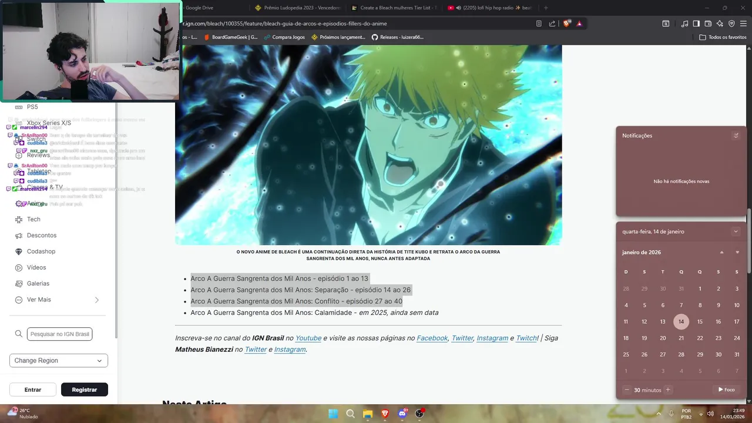Screen dimensions: 752x423
Task: Select day 15 in calendar
Action: [x=700, y=321]
